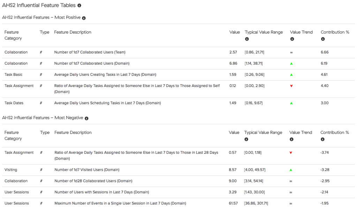Click red down trend arrow in 0.12 value row

(291, 86)
